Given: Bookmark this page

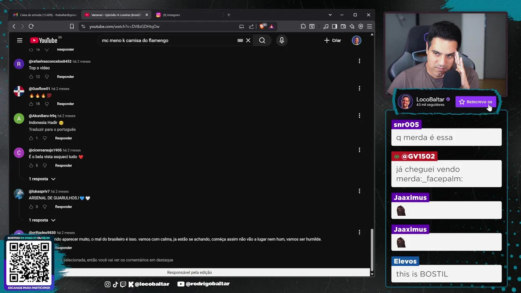Looking at the screenshot, I should point(72,26).
